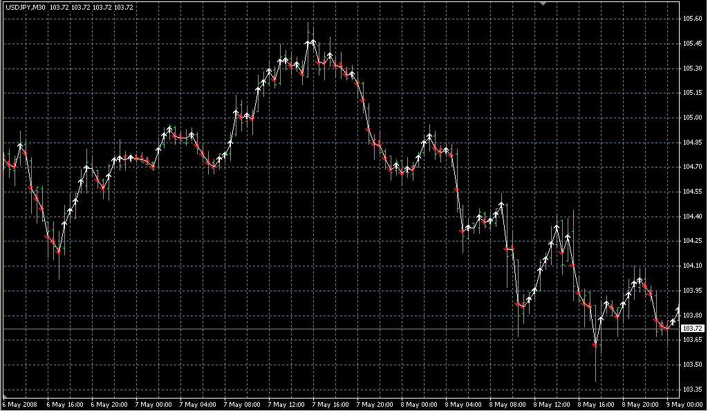Click the 104.85 price axis label
The width and height of the screenshot is (708, 411).
click(693, 143)
